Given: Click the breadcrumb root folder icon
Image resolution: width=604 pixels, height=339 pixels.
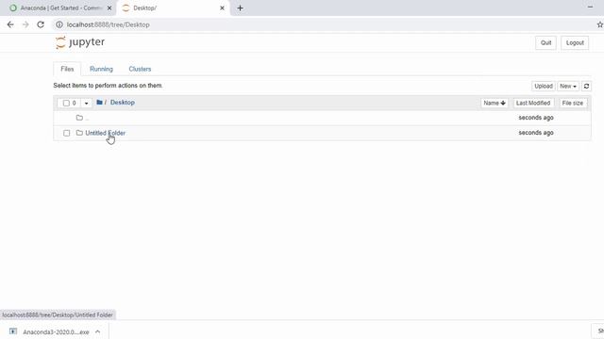Looking at the screenshot, I should pos(99,103).
